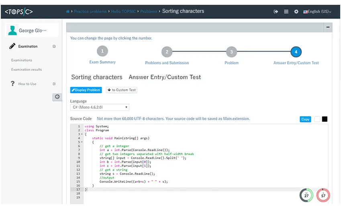The image size is (341, 209).
Task: Click the Display Problem button
Action: [86, 90]
